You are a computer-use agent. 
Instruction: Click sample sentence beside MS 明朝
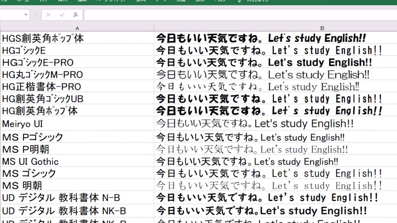click(269, 185)
